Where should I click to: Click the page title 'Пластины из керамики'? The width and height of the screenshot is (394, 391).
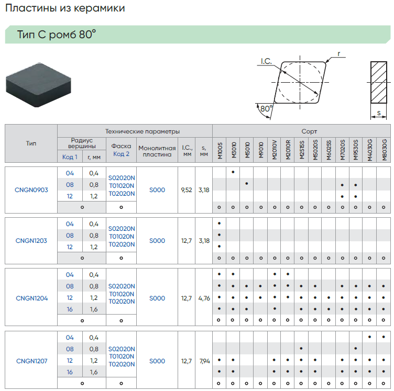[x=65, y=8]
